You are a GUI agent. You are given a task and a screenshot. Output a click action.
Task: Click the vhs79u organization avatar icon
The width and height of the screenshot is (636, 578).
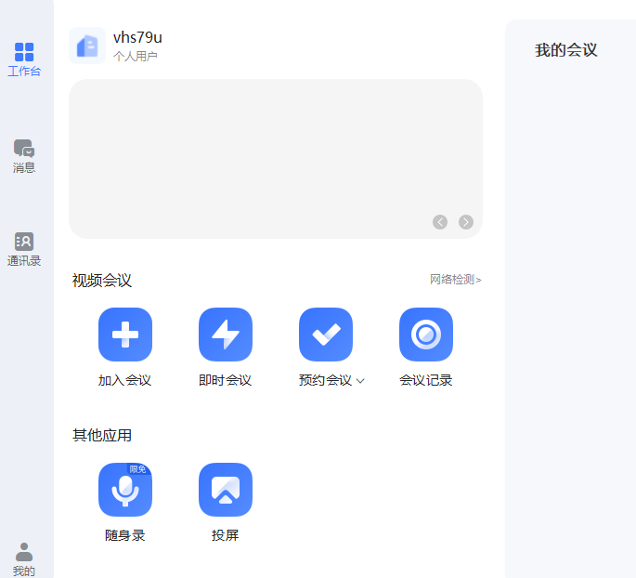(x=87, y=46)
